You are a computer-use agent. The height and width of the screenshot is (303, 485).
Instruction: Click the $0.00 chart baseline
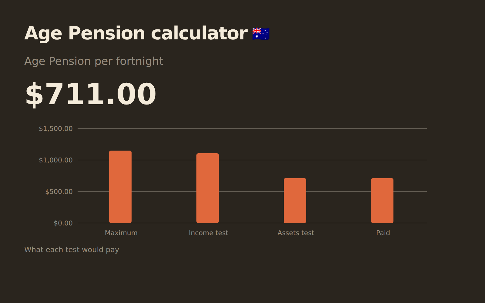click(252, 223)
